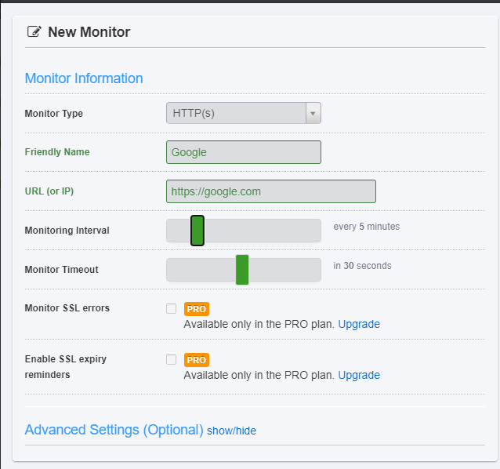The height and width of the screenshot is (469, 500).
Task: Open the Upgrade link under SSL expiry reminders
Action: pyautogui.click(x=359, y=375)
